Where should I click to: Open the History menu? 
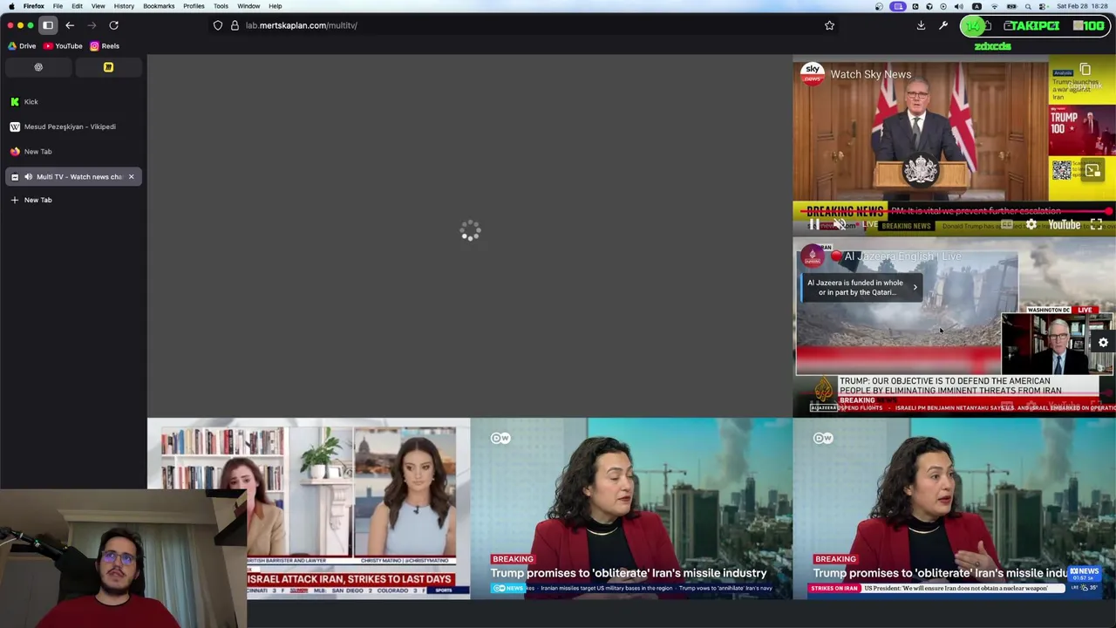click(x=124, y=6)
